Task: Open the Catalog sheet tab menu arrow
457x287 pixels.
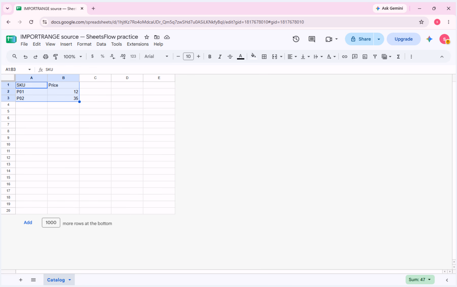Action: (70, 280)
